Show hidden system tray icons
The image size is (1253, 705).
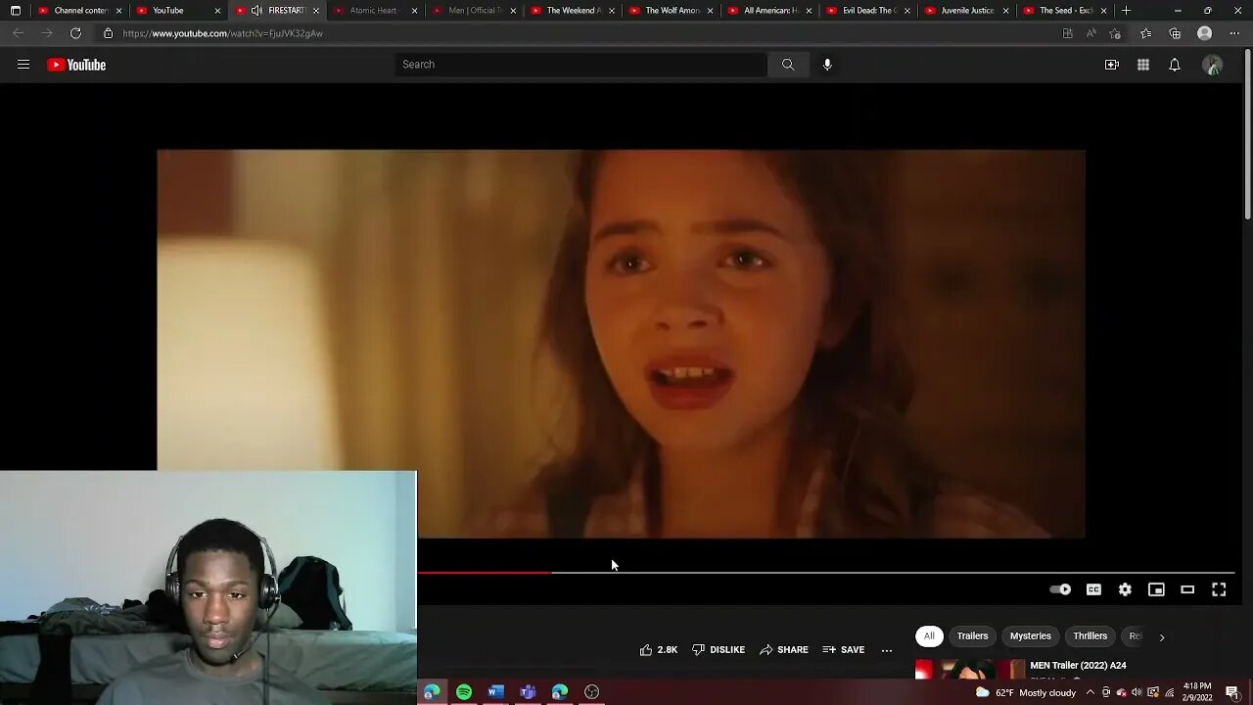click(1090, 692)
